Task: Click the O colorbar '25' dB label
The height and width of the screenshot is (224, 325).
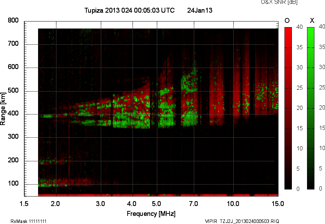Action: pos(300,88)
